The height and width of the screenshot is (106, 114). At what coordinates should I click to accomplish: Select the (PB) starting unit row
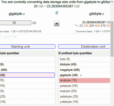coord(27,86)
